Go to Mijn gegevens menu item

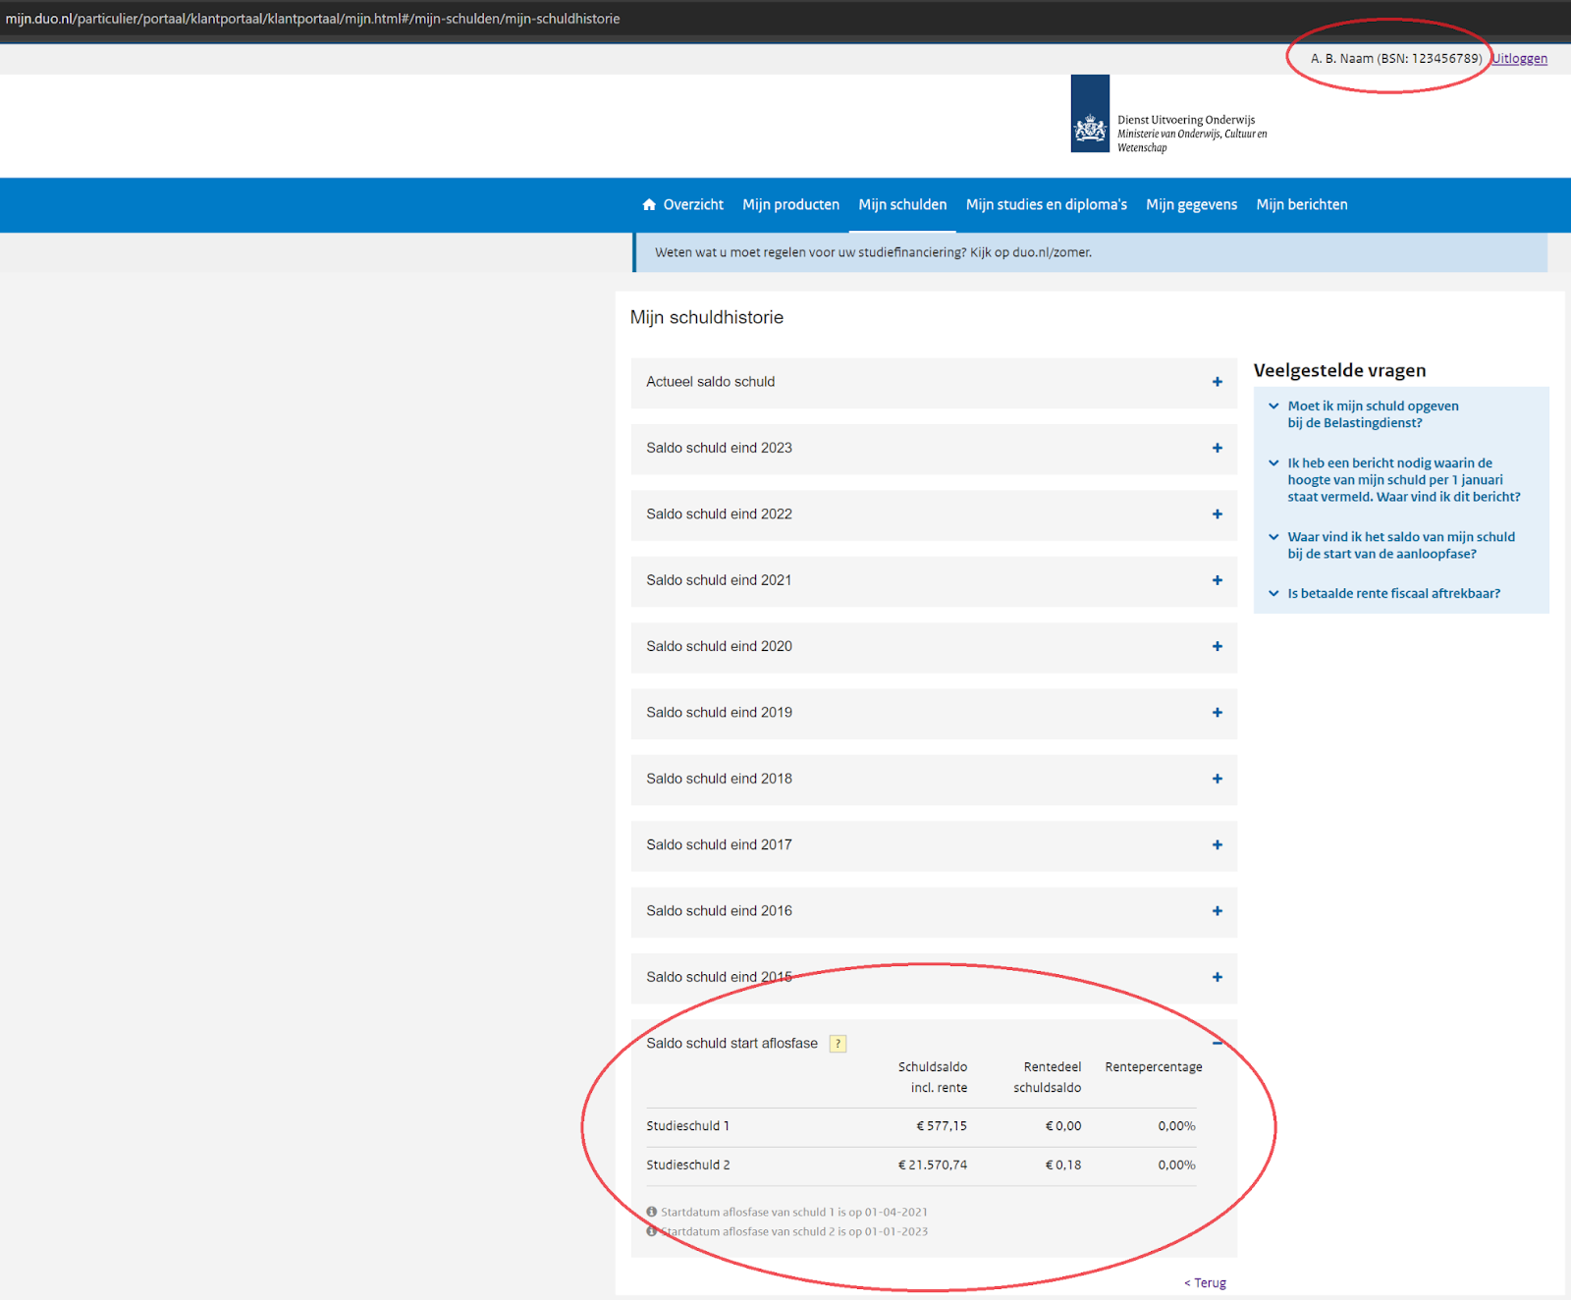pos(1191,204)
